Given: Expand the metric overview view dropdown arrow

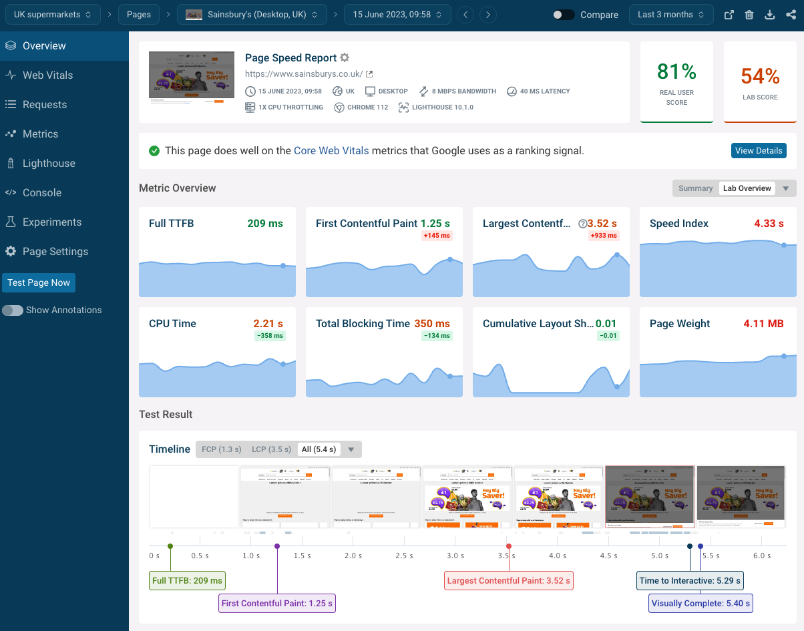Looking at the screenshot, I should click(786, 188).
